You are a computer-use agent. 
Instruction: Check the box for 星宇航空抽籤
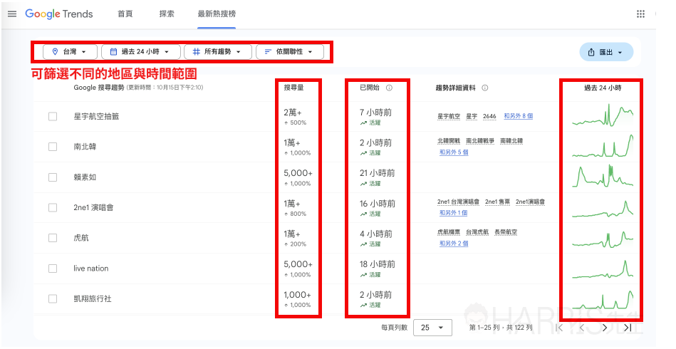click(53, 116)
